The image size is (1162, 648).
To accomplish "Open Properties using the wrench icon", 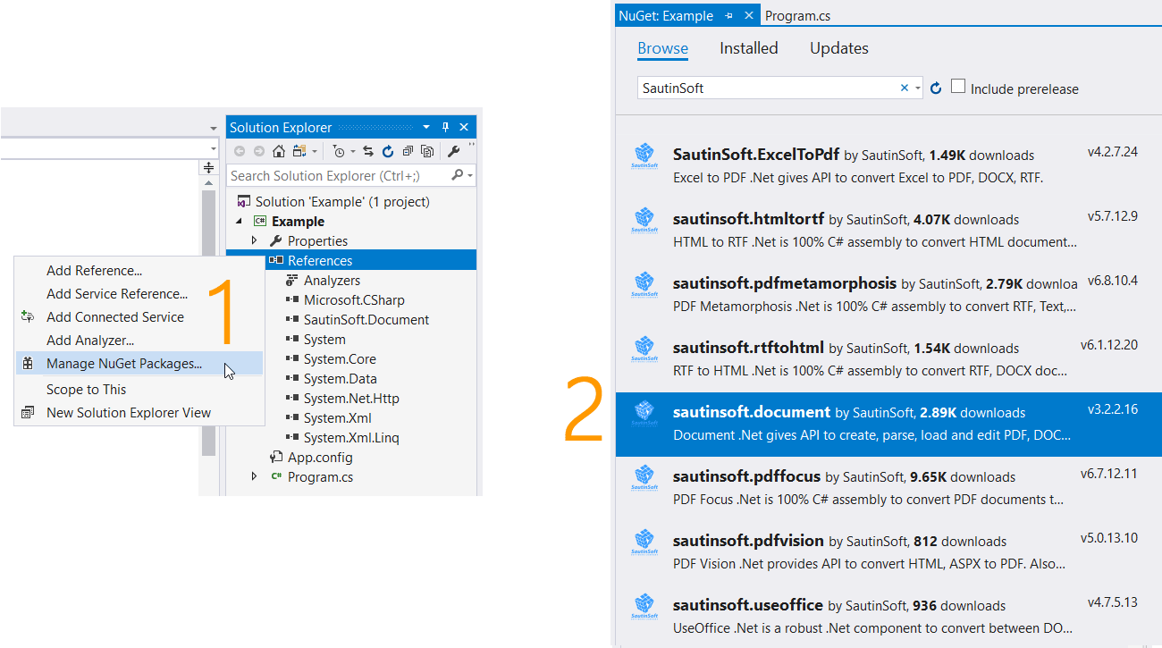I will click(454, 150).
